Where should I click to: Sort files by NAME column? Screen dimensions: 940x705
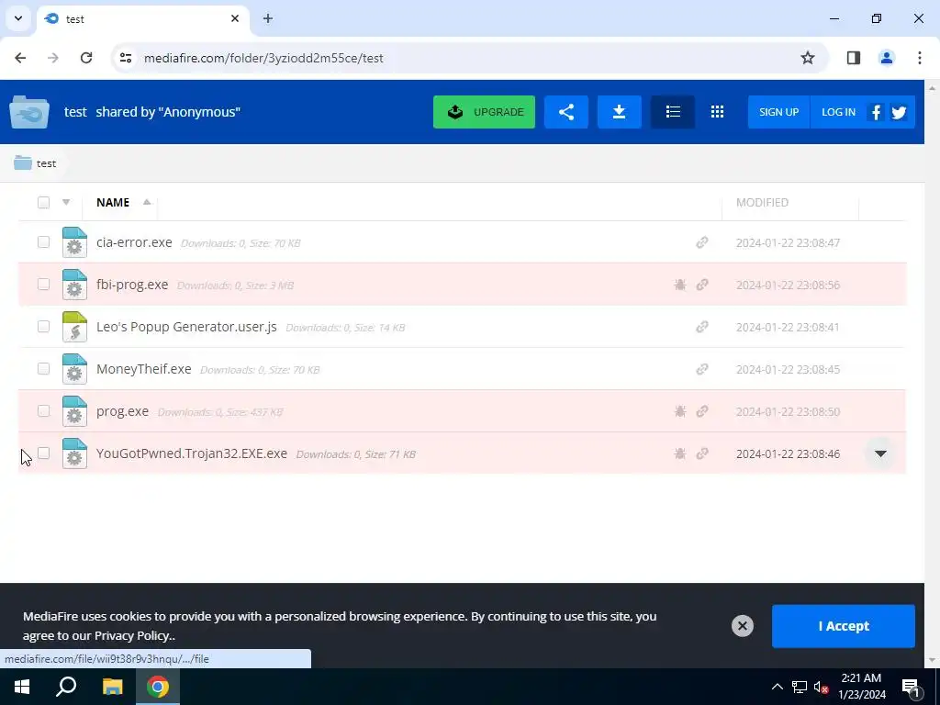coord(113,203)
